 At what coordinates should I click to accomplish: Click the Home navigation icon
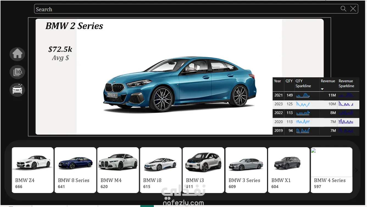pos(17,54)
